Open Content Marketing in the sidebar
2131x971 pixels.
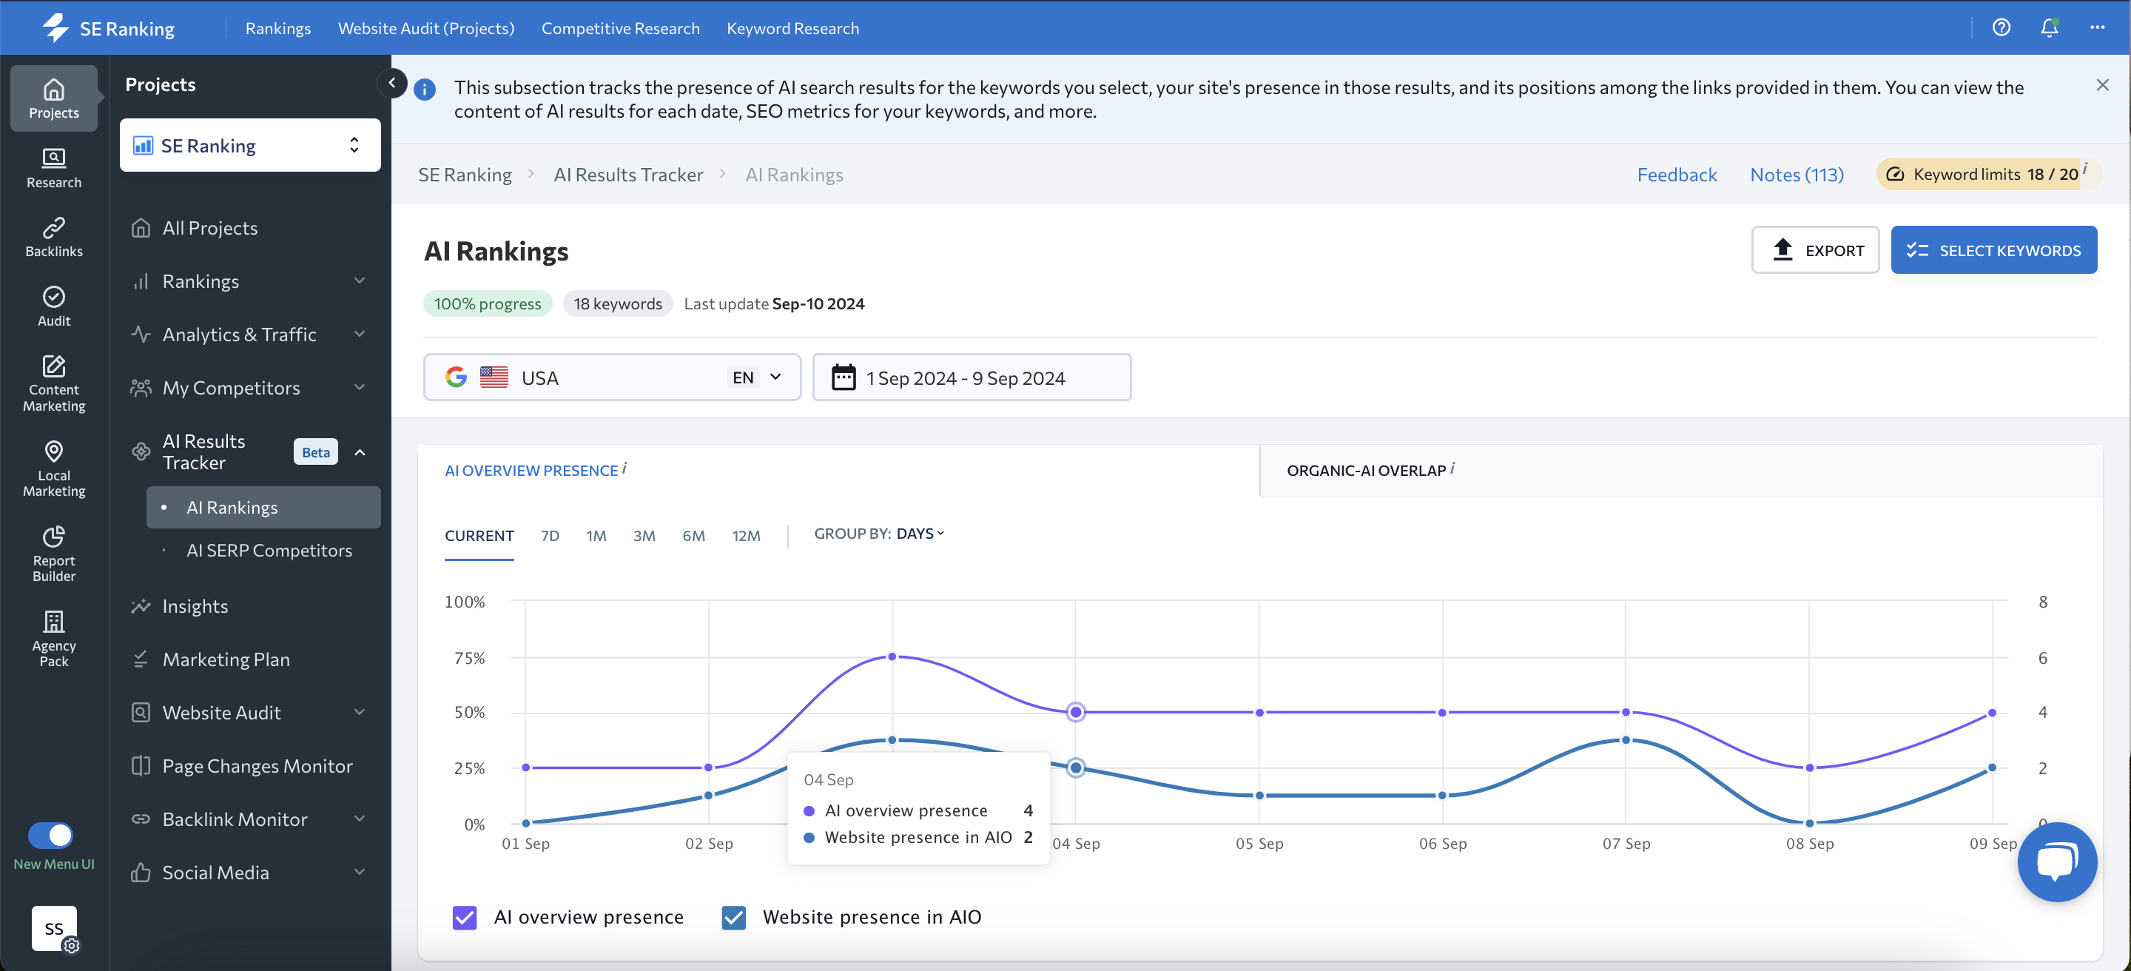(x=54, y=383)
